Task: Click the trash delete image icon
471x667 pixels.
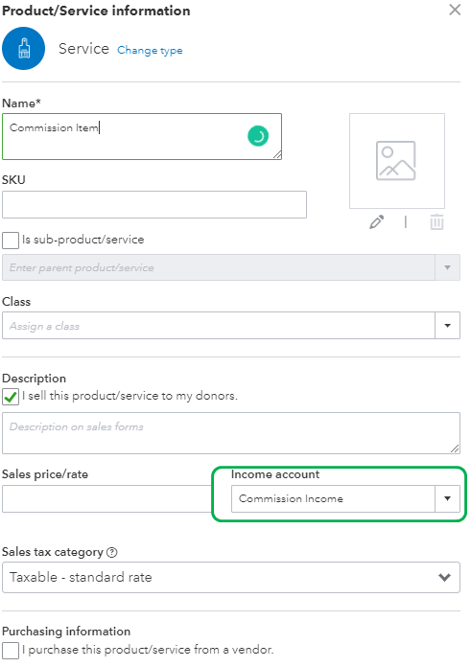Action: tap(436, 222)
